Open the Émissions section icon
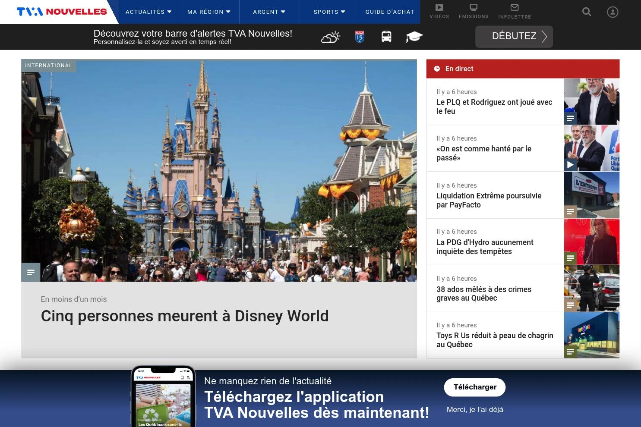641x427 pixels. point(474,7)
